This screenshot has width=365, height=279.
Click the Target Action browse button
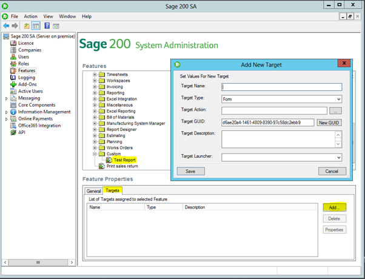point(335,110)
